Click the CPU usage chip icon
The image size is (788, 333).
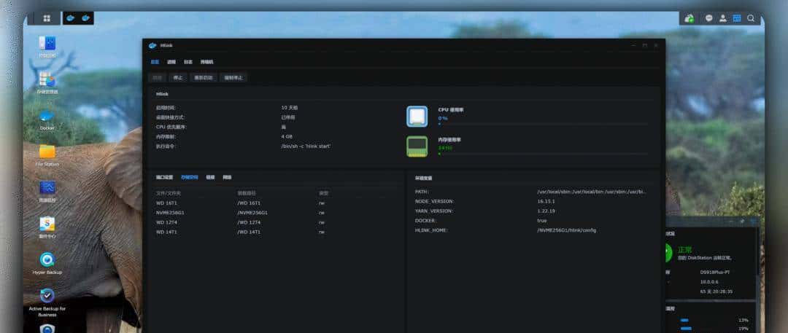[x=417, y=116]
